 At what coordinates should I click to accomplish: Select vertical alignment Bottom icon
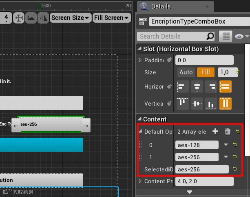(x=211, y=104)
